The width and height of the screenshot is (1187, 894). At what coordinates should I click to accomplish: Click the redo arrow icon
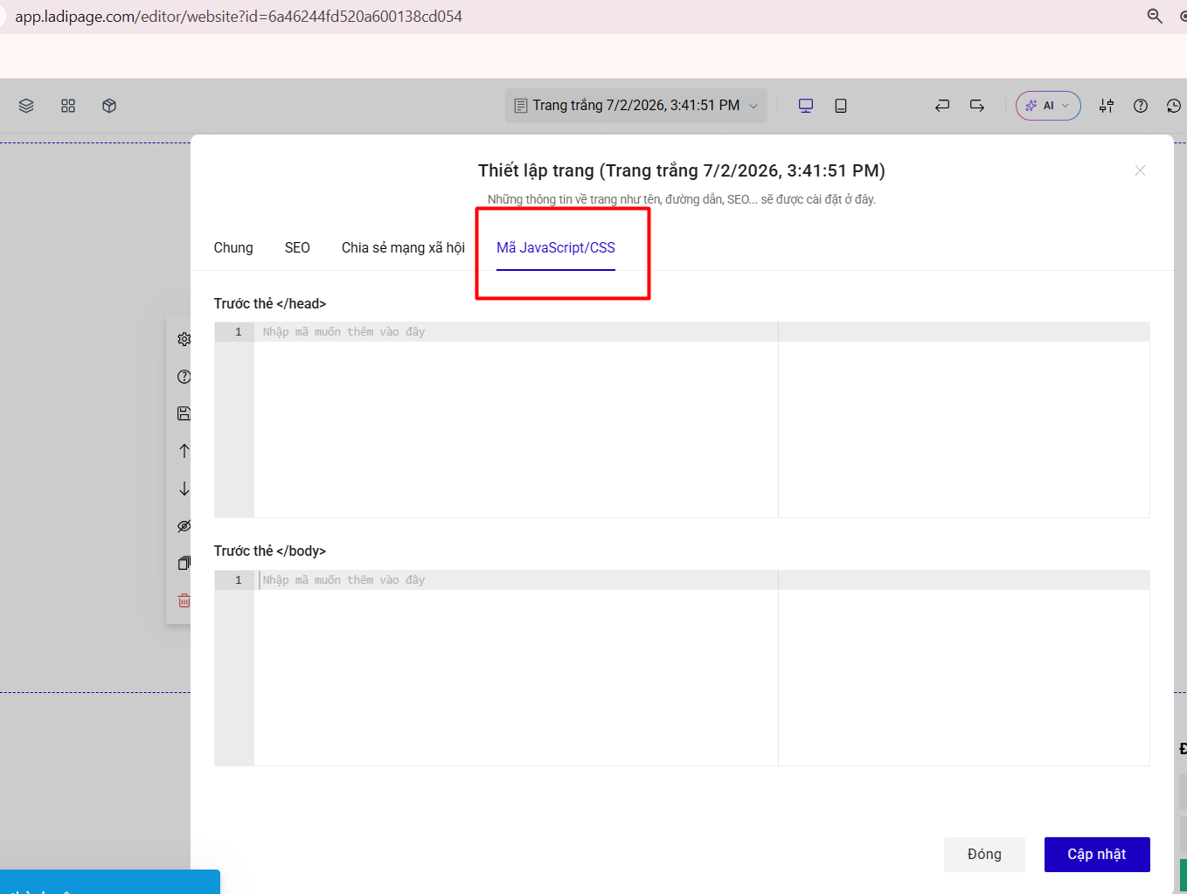(x=977, y=106)
